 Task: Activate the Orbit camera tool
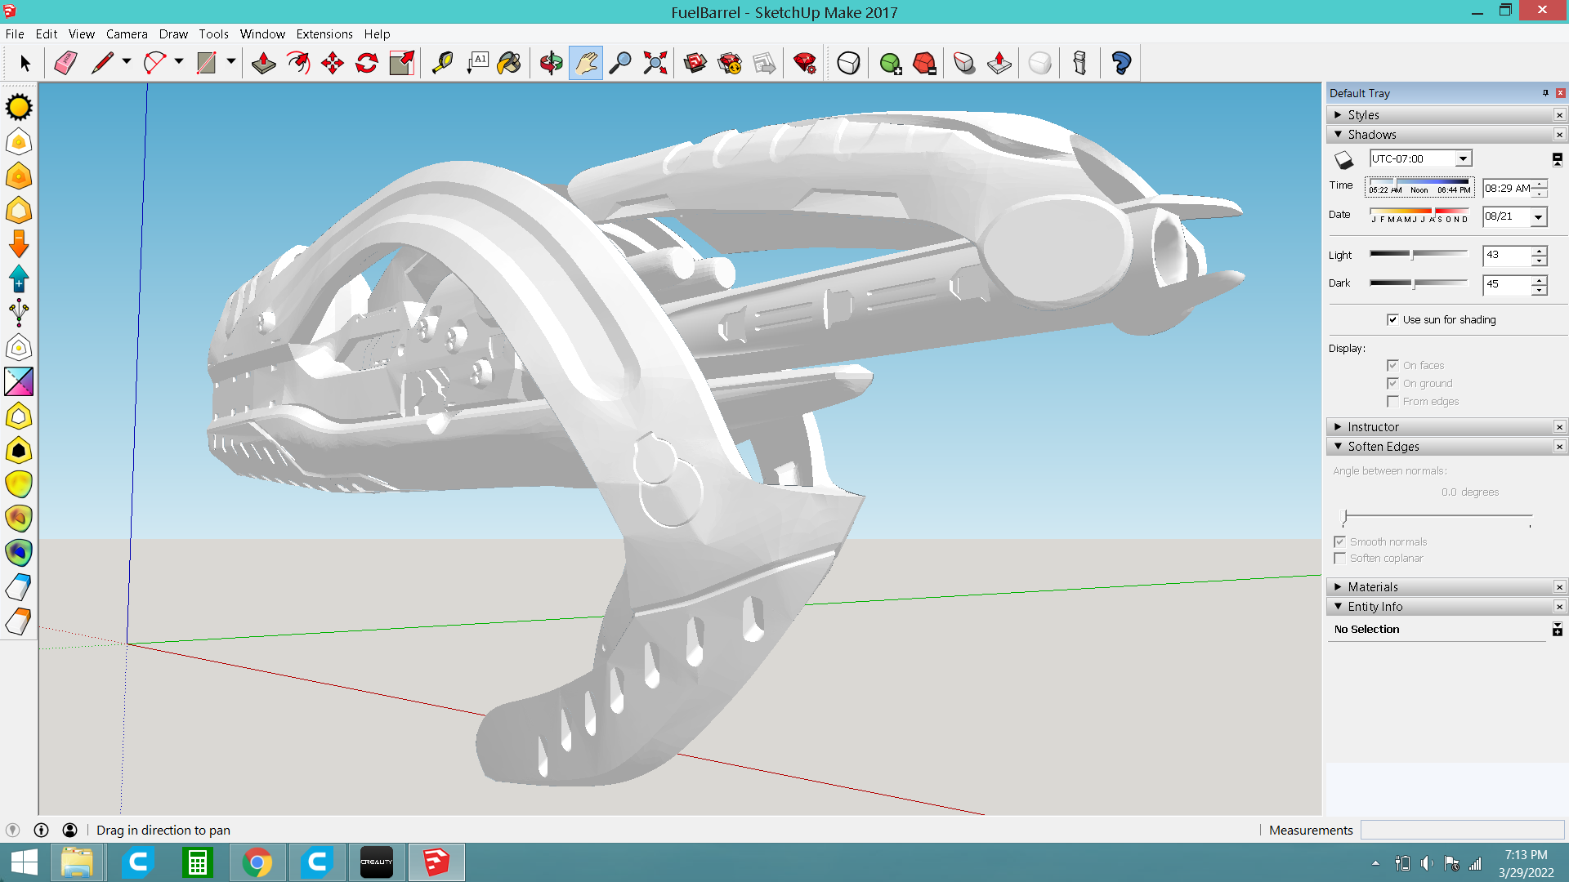552,63
